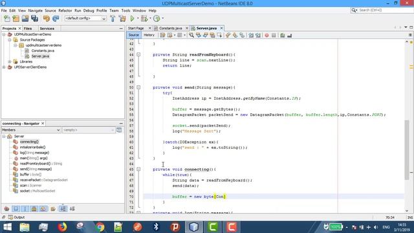Open the default config dropdown
414x233 pixels.
(x=103, y=19)
